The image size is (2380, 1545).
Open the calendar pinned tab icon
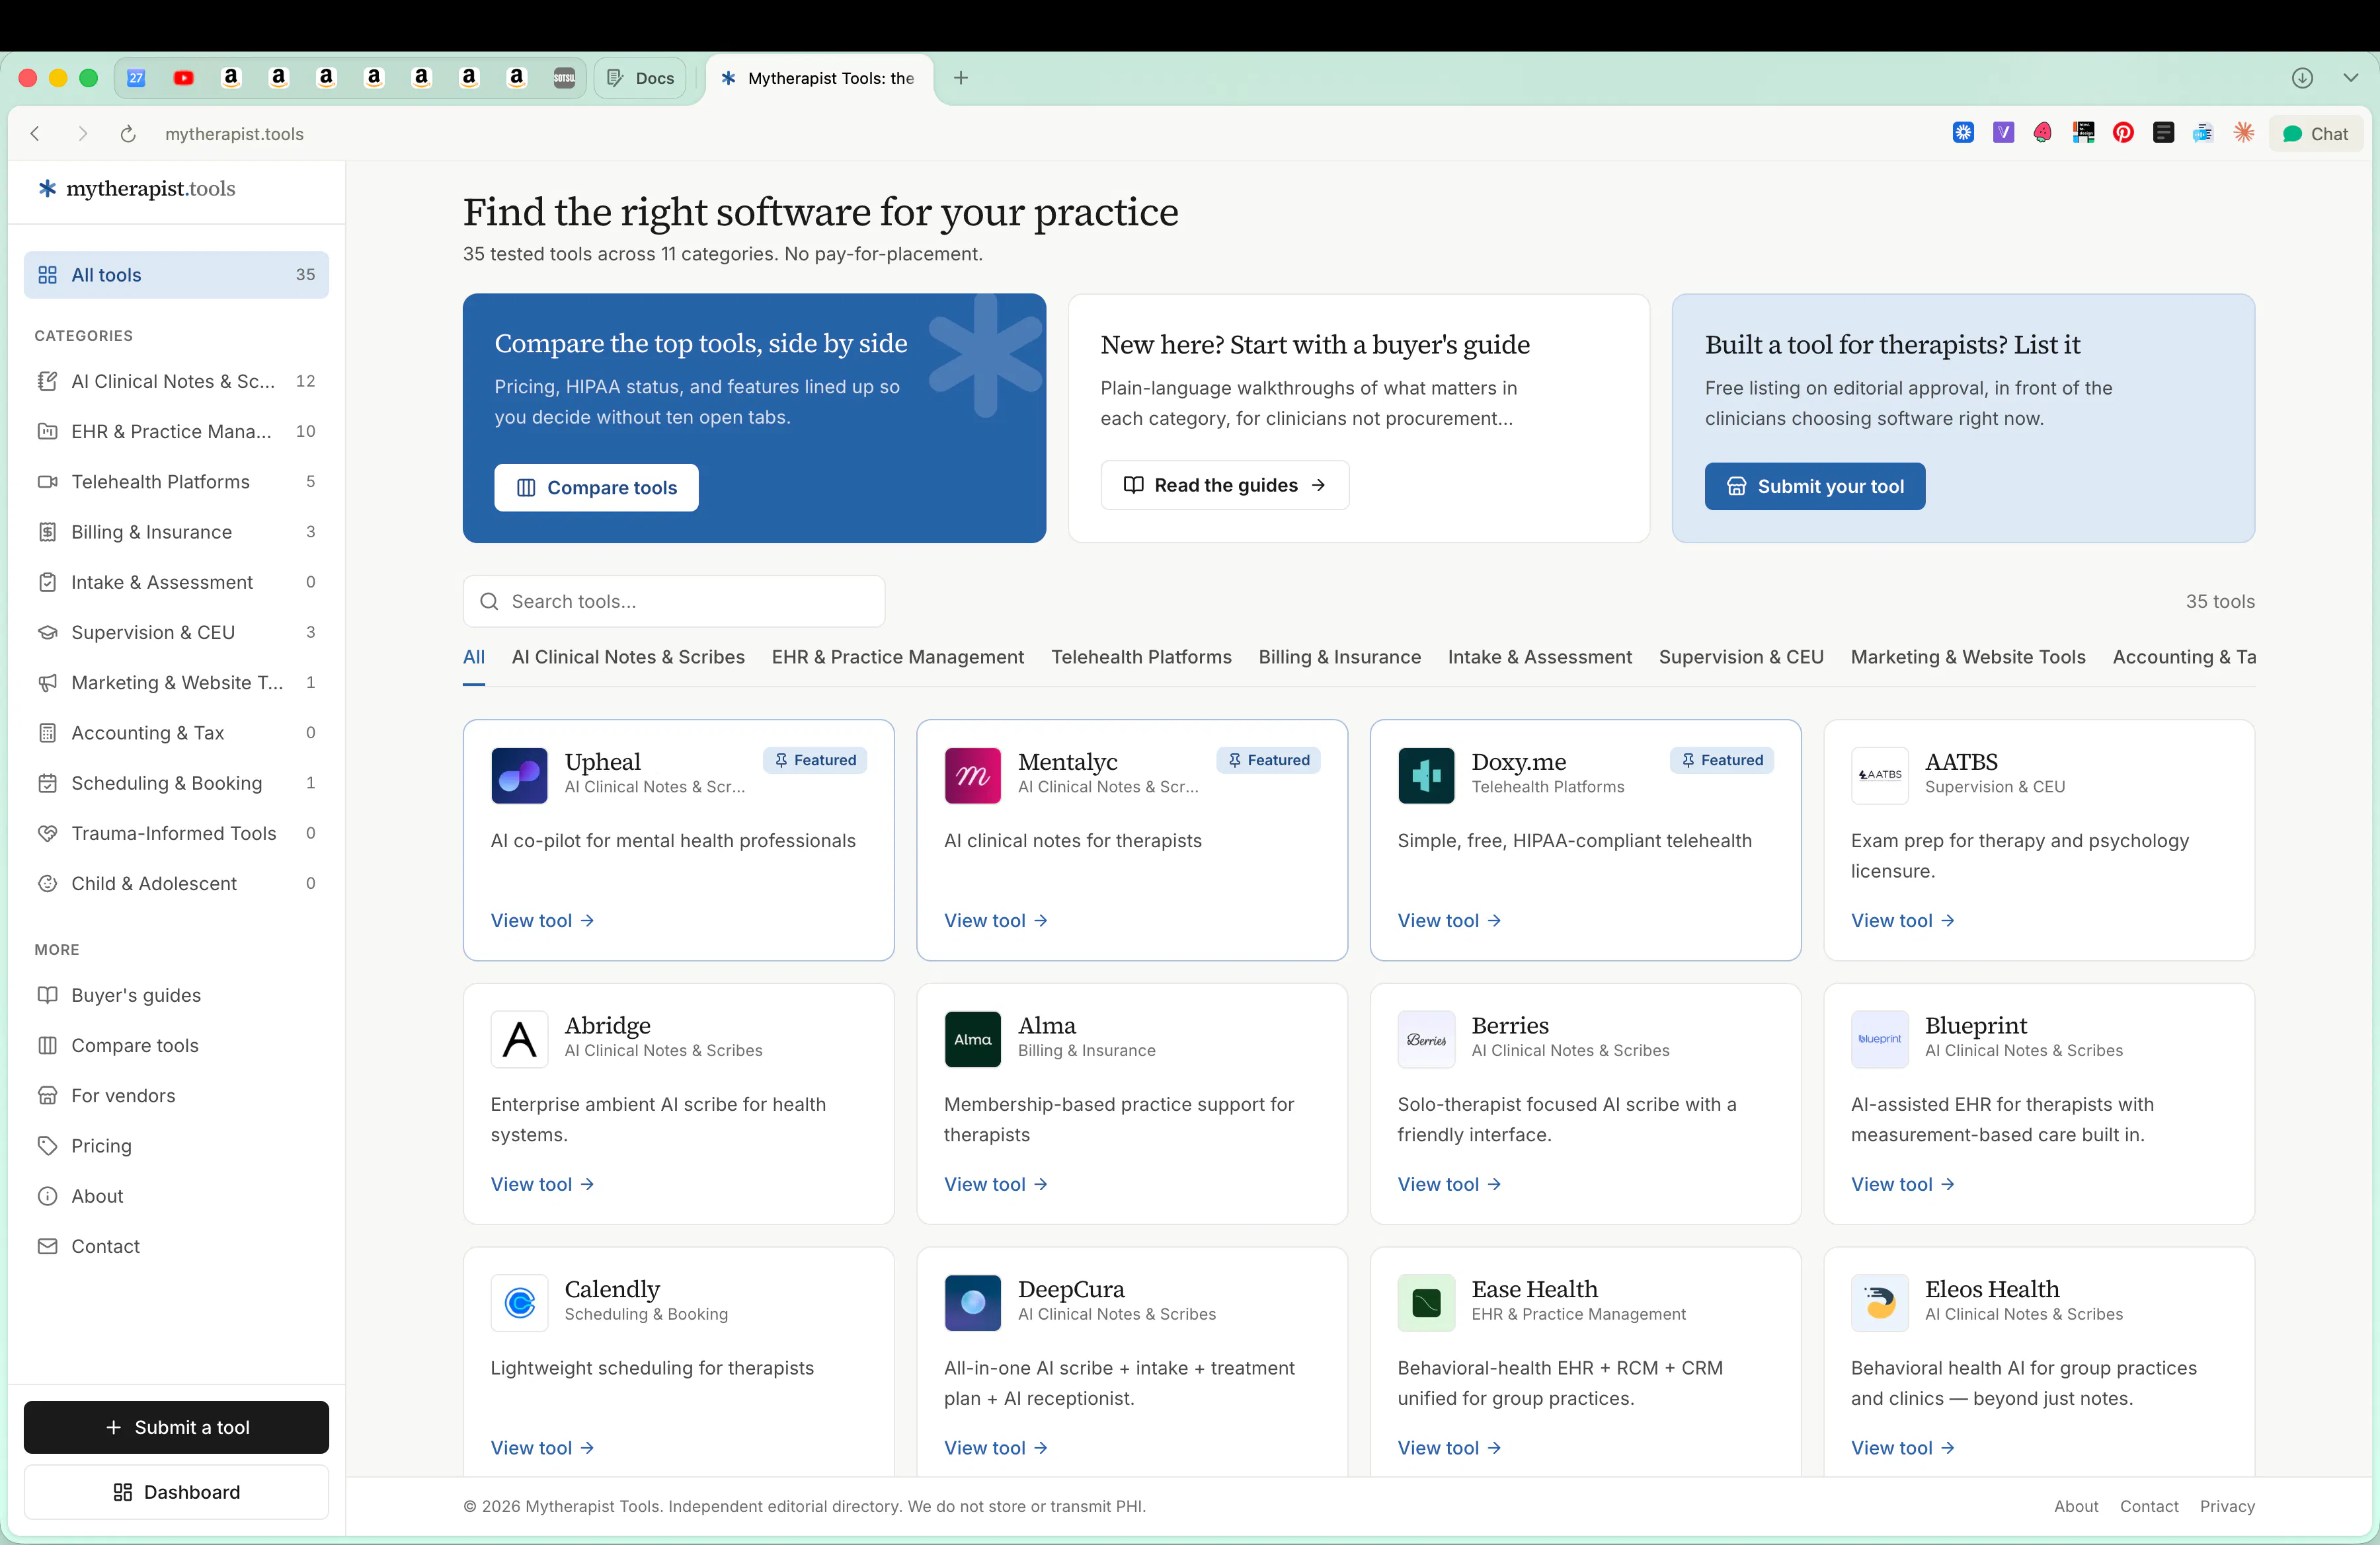pyautogui.click(x=136, y=78)
